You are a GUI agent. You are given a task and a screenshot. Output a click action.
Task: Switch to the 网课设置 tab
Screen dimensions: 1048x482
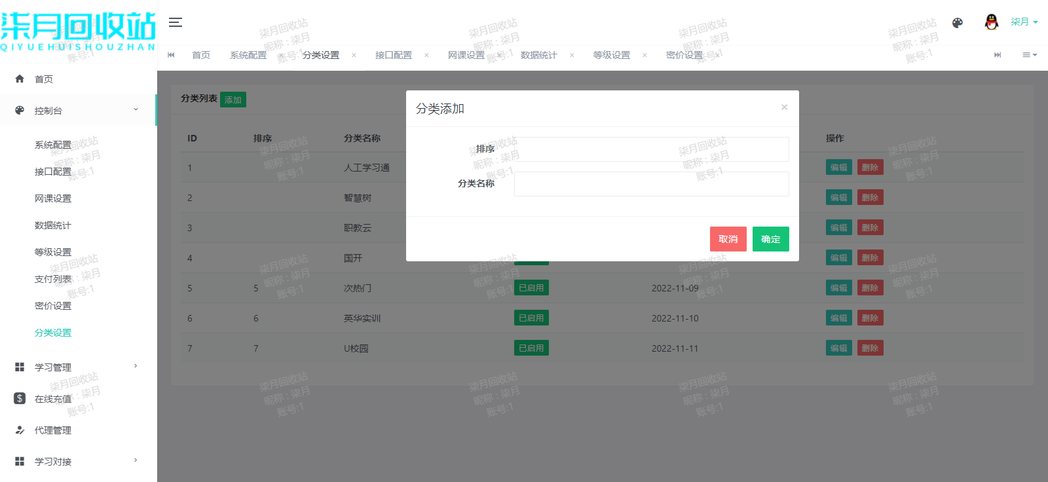tap(466, 55)
